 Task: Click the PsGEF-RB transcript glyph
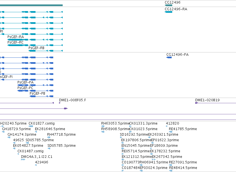click(45, 51)
